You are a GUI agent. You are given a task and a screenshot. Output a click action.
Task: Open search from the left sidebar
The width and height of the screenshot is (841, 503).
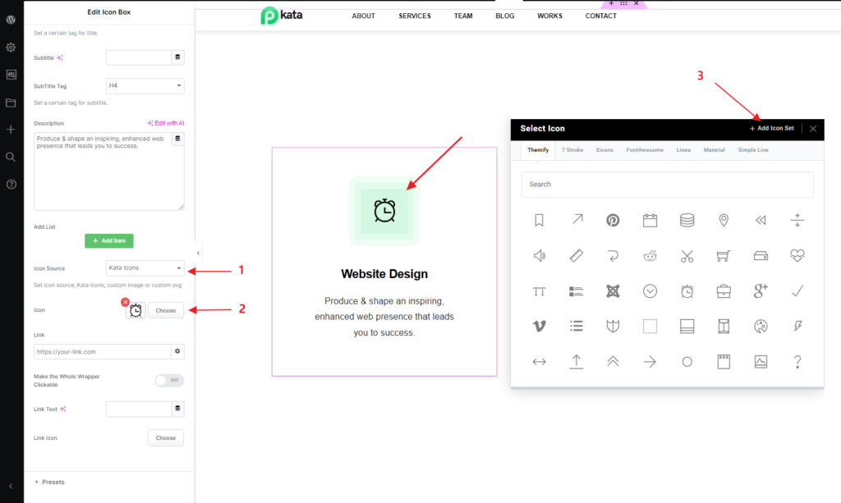coord(10,157)
